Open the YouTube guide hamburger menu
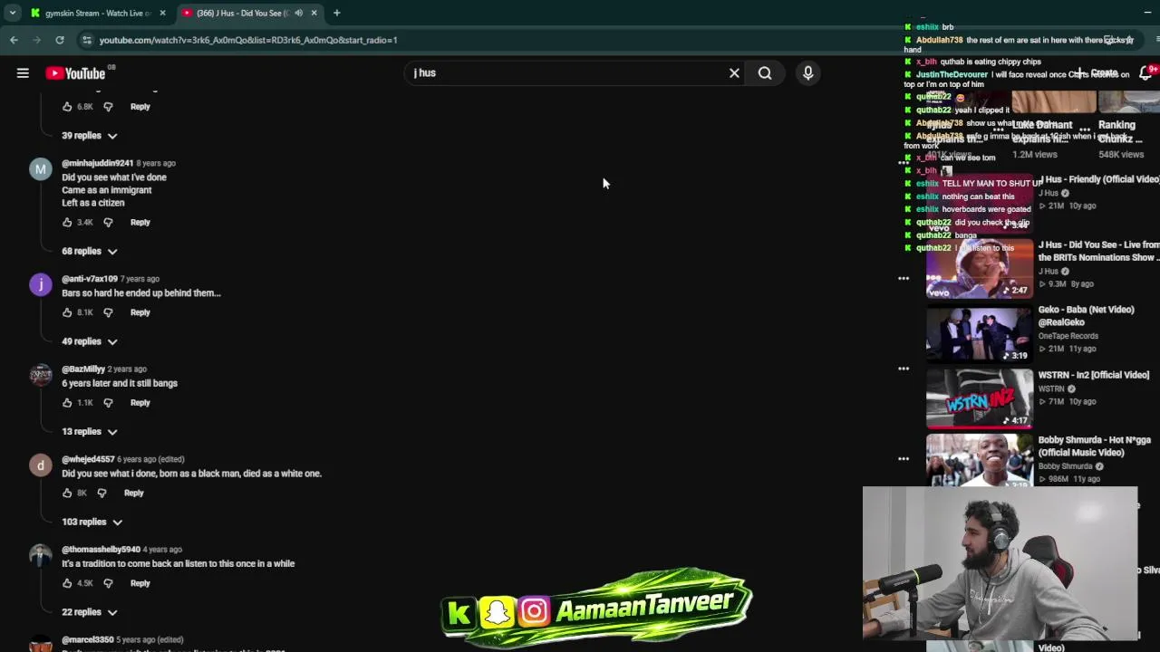 point(23,73)
